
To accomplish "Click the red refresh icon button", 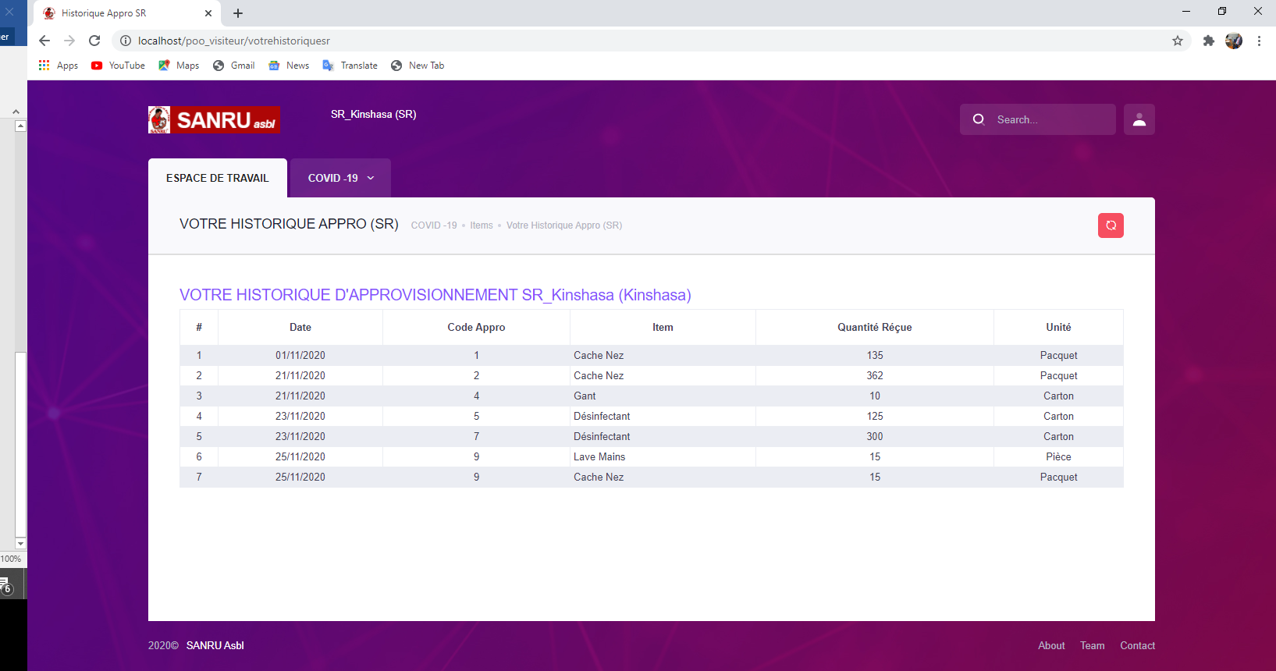I will coord(1111,225).
